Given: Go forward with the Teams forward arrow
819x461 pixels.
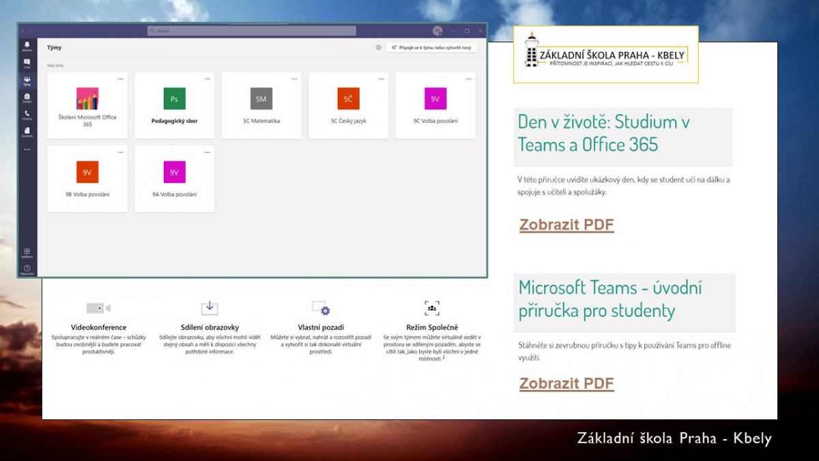Looking at the screenshot, I should (31, 31).
